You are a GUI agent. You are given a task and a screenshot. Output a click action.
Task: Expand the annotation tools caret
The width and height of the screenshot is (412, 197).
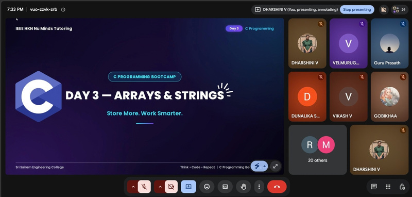click(x=265, y=166)
